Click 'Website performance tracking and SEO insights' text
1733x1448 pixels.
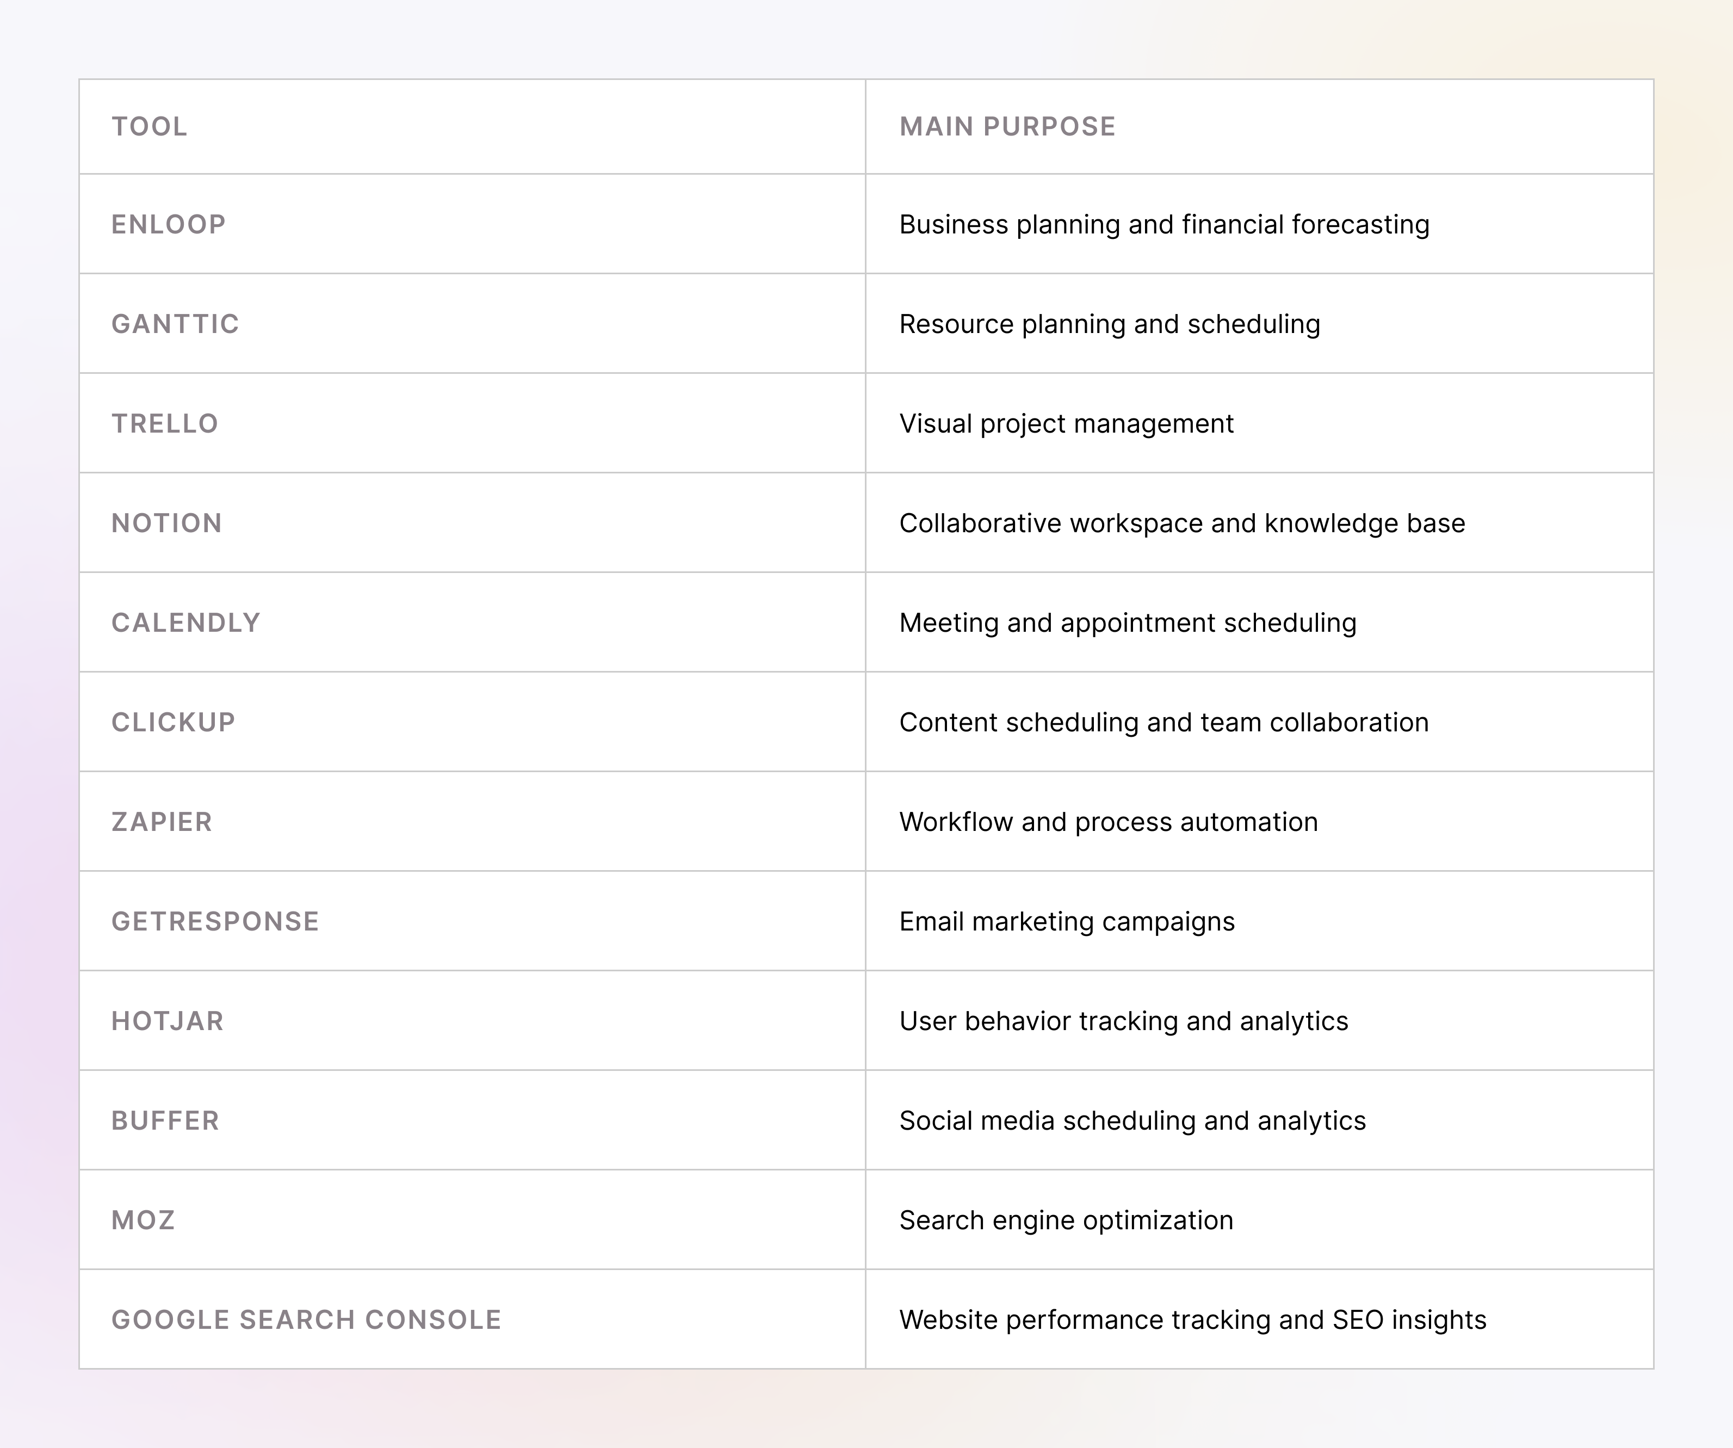pos(1192,1320)
